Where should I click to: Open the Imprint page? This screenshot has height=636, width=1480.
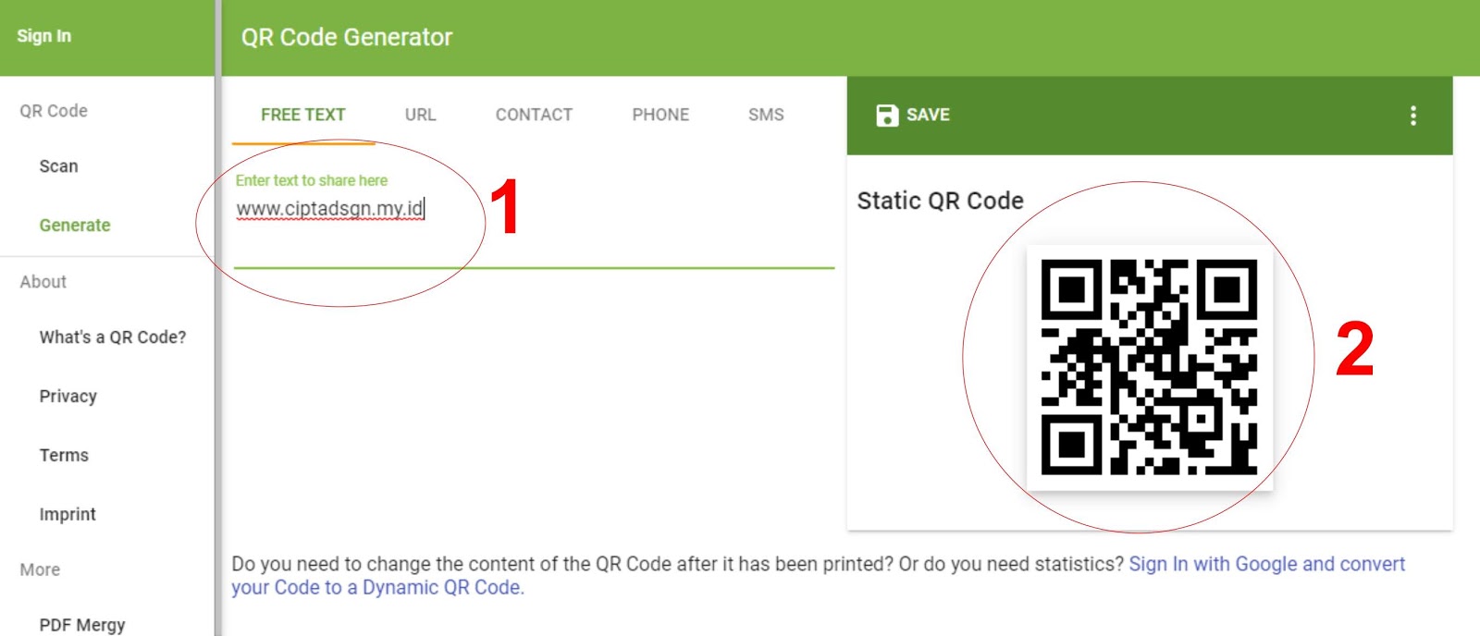click(x=68, y=515)
